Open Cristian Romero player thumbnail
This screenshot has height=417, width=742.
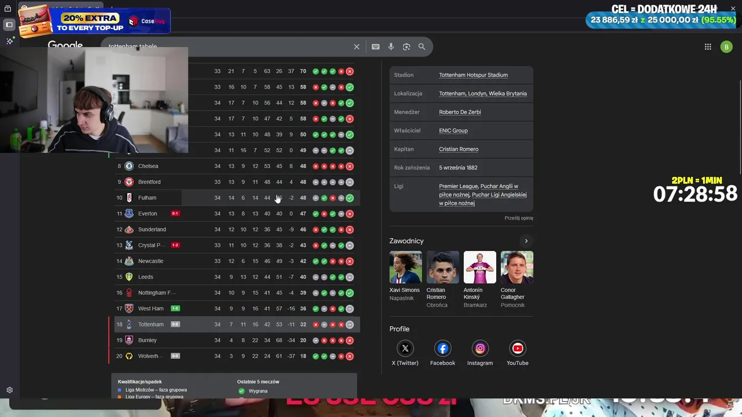tap(443, 267)
